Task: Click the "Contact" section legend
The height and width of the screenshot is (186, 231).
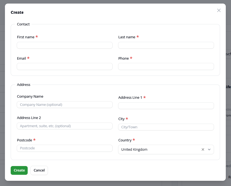Action: (23, 24)
